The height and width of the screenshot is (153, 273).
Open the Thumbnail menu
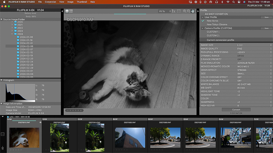[82, 2]
